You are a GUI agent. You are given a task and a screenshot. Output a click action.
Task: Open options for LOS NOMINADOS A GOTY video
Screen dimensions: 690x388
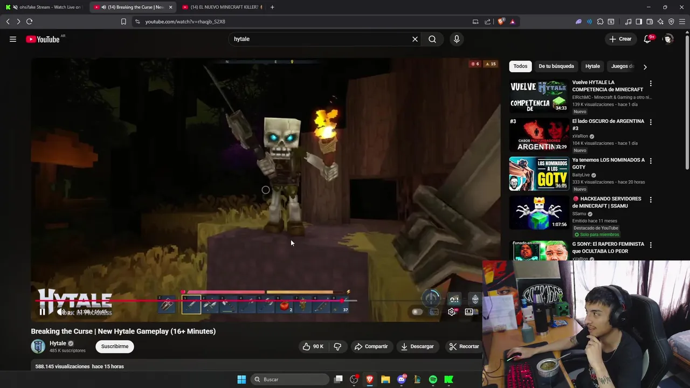click(x=651, y=161)
